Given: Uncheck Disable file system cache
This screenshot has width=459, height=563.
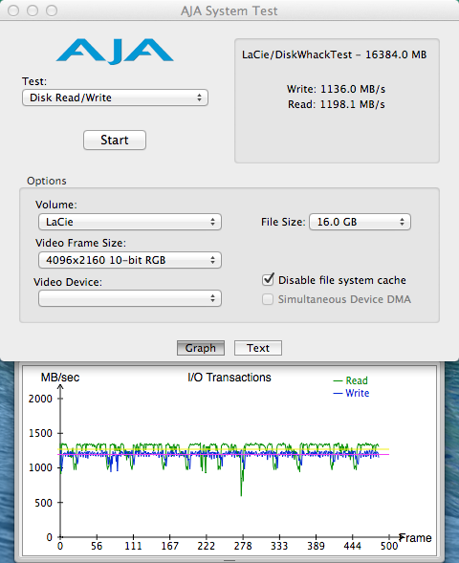Looking at the screenshot, I should pyautogui.click(x=268, y=279).
